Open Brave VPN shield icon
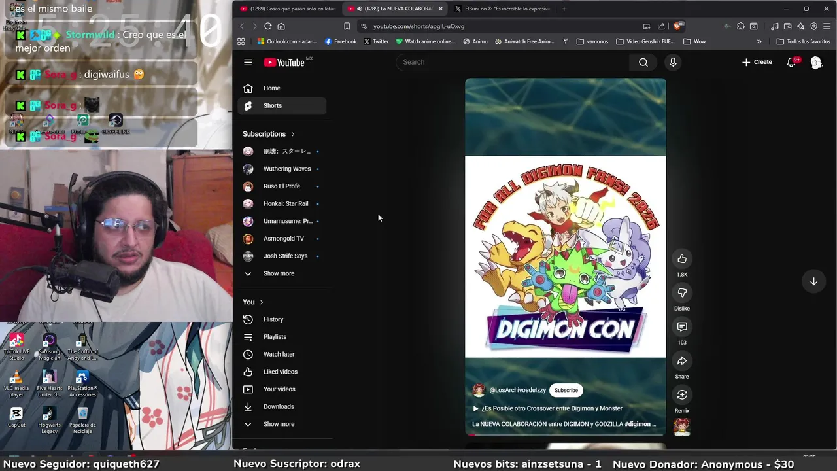The image size is (837, 471). pos(813,26)
